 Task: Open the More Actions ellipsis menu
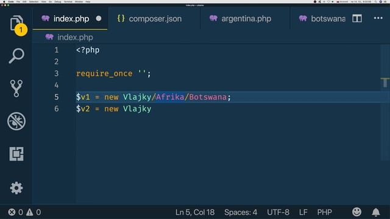(x=378, y=18)
